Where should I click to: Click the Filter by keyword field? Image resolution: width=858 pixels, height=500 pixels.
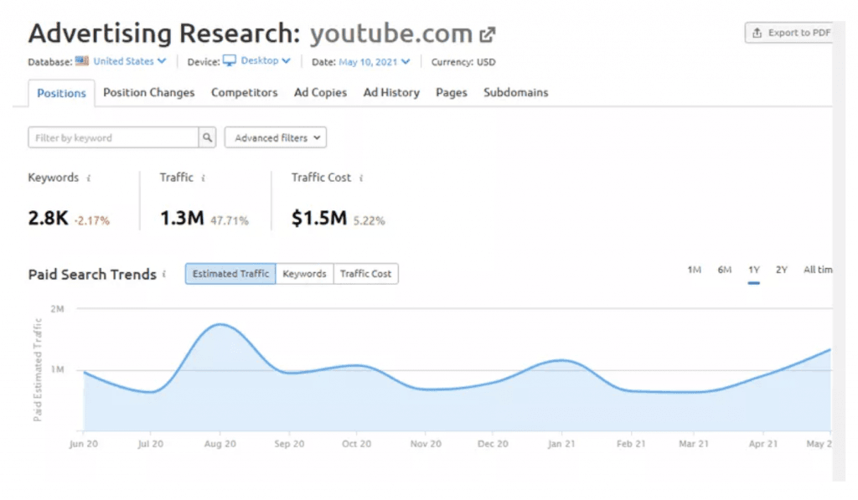click(x=113, y=138)
